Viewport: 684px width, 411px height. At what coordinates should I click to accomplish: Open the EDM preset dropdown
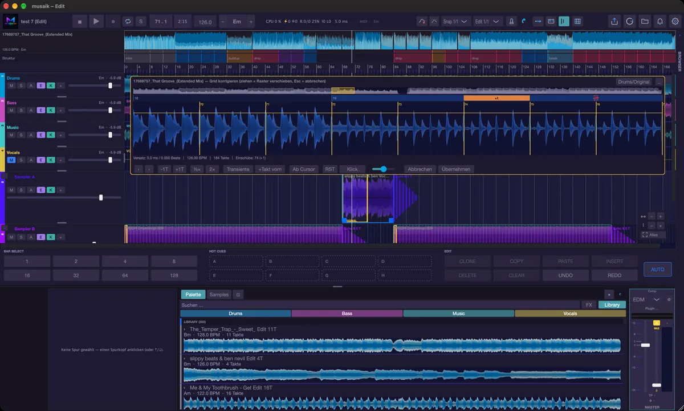click(646, 299)
